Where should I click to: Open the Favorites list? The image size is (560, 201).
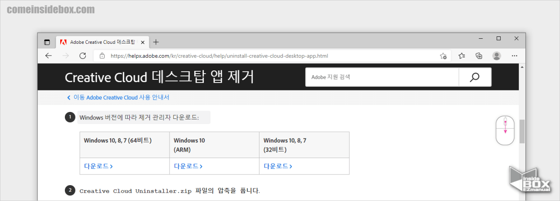point(462,55)
